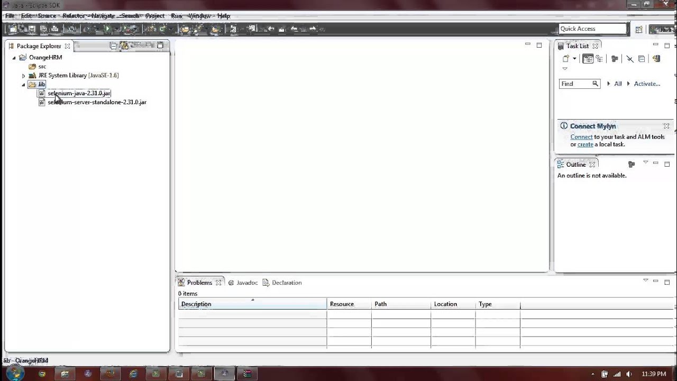Sort by Resource column header
Screen dimensions: 677x381
[x=349, y=304]
